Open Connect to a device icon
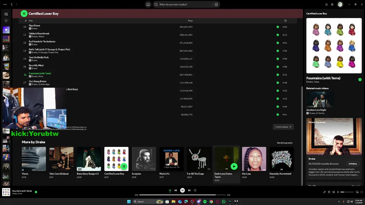The image size is (365, 205). coord(334,192)
